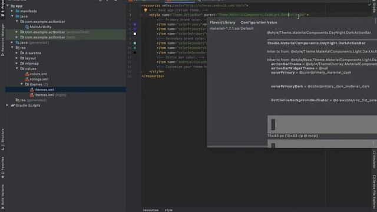Click the MainActivity class icon

click(27, 27)
